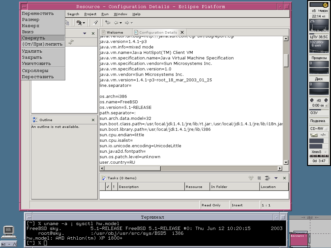Close the Tasks view
The image size is (331, 248).
click(284, 178)
